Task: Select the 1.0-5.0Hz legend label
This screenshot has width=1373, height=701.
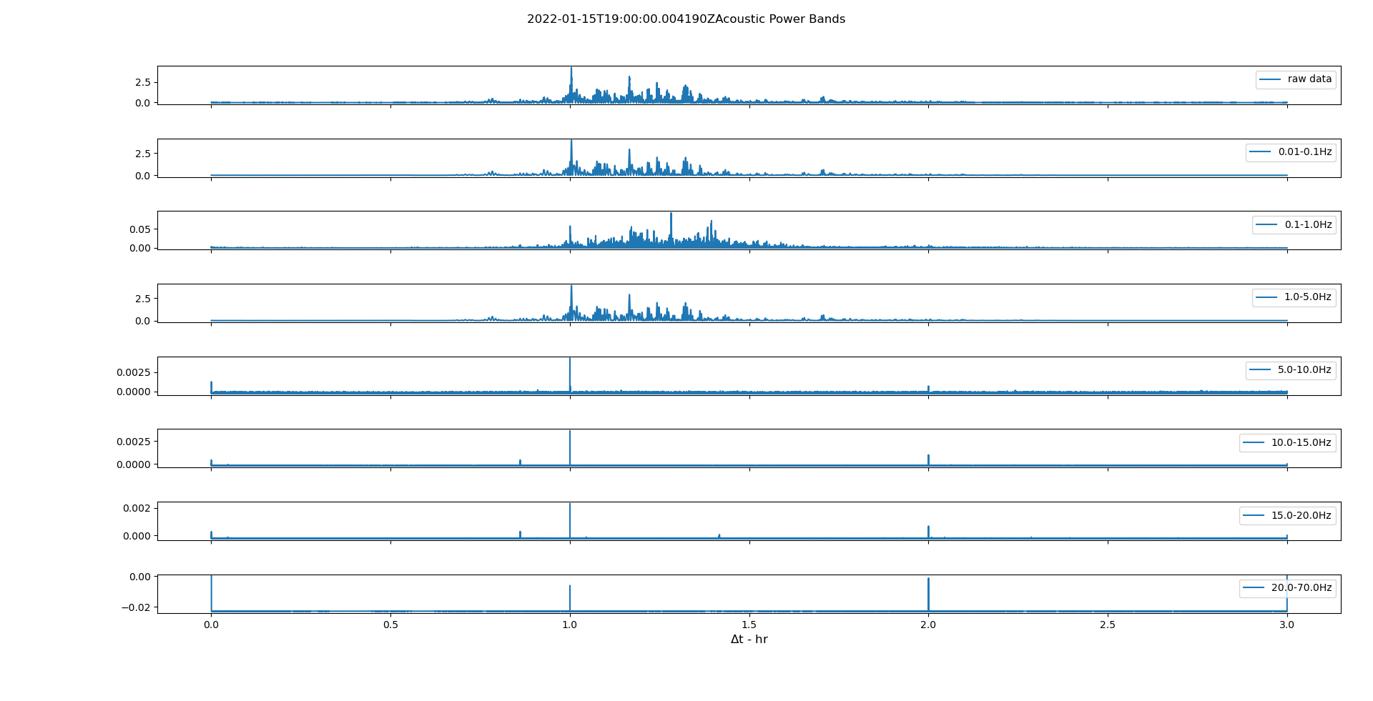Action: (x=1307, y=297)
